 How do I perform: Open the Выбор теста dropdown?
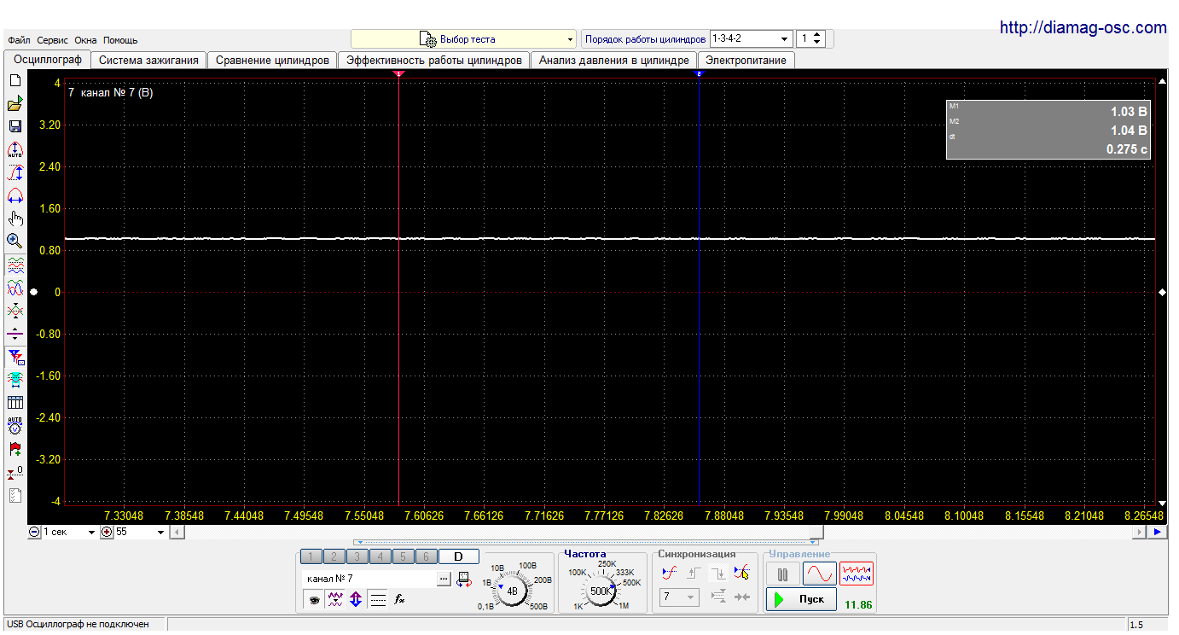464,39
